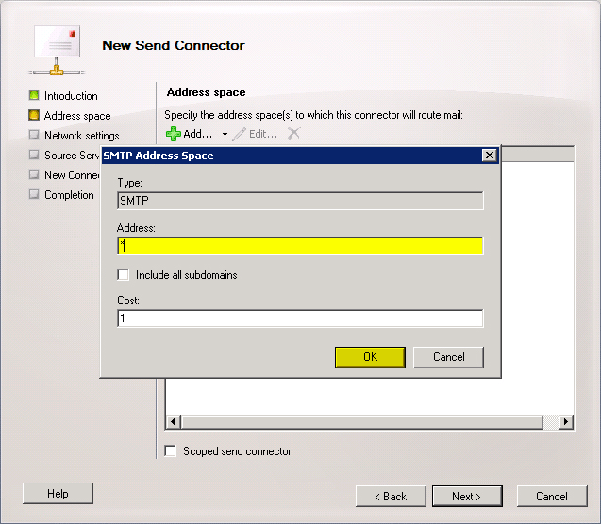Click the Add... toolbar label
Screen dimensions: 601x524
coord(197,134)
